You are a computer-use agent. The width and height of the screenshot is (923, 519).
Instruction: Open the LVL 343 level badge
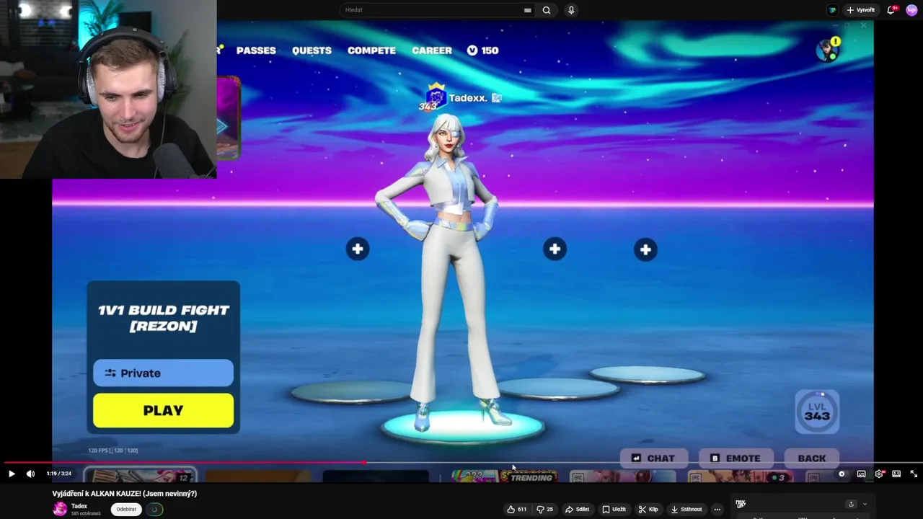point(817,412)
